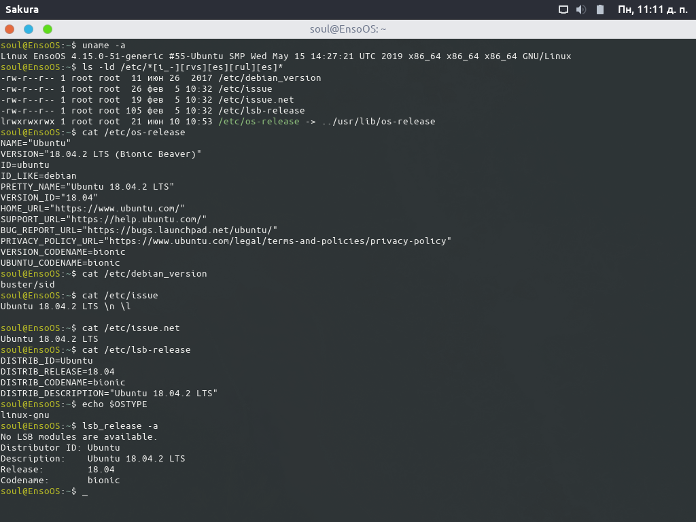Click the No LSB modules are available line

(x=79, y=437)
